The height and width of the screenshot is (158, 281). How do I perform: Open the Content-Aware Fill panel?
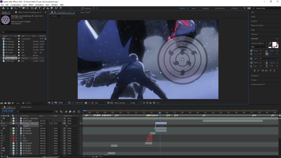pyautogui.click(x=258, y=84)
